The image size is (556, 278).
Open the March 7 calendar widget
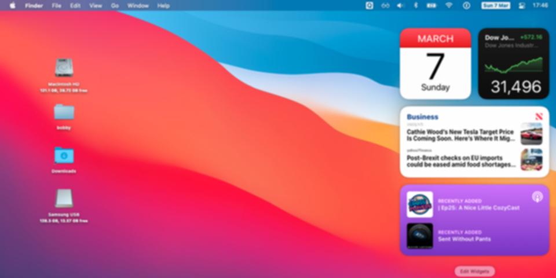click(x=436, y=64)
